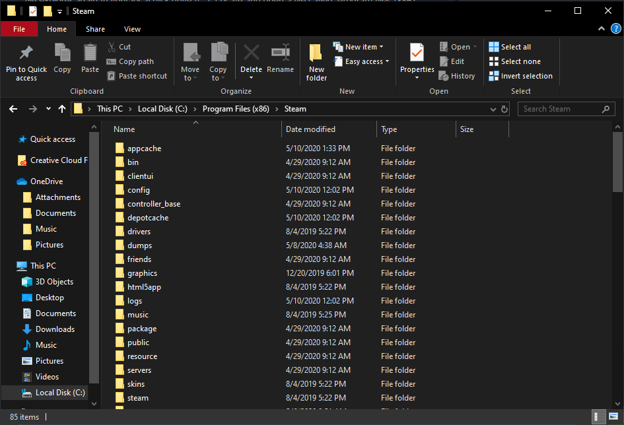Open the Easy access dropdown
Screen dimensions: 624x425
click(361, 61)
